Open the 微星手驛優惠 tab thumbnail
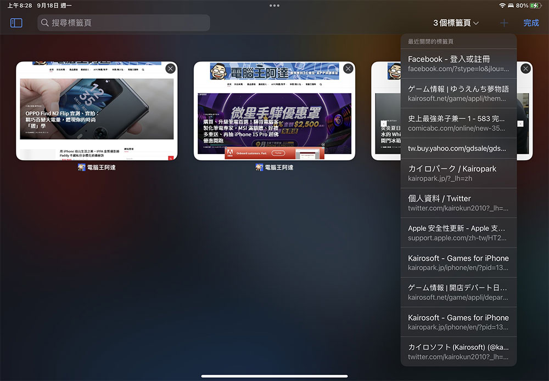This screenshot has width=549, height=381. [x=274, y=111]
